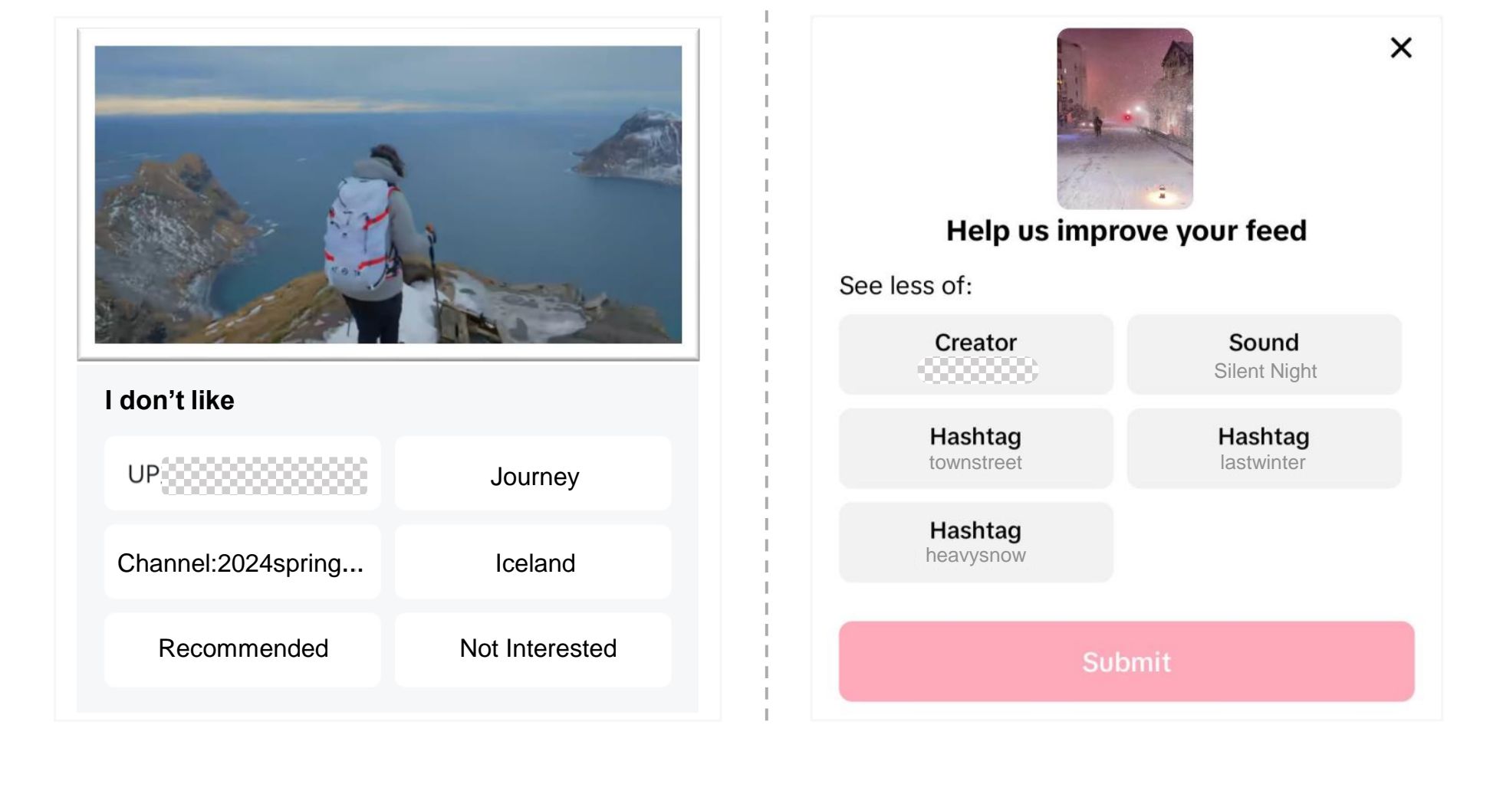Screen dimensions: 1503x794
Task: Toggle the Hashtag townstreet option
Action: point(975,448)
